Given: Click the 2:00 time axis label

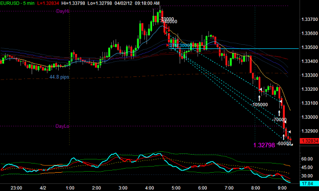Looking at the screenshot, I should click(96, 188).
